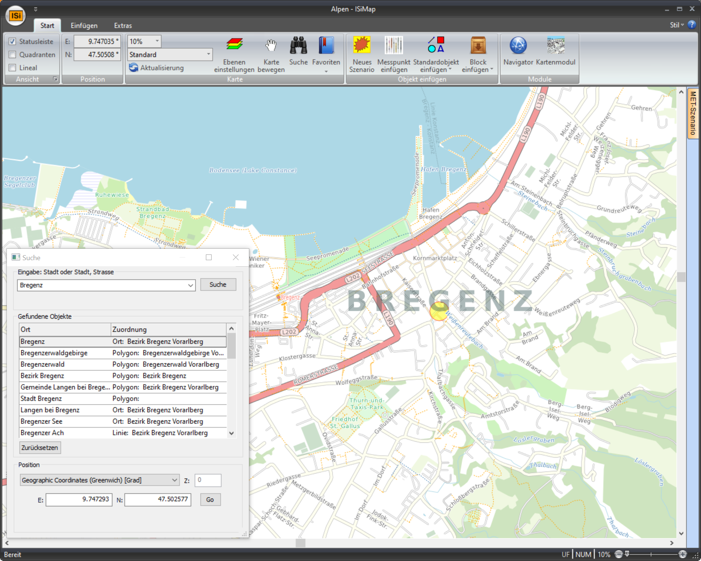Expand the Favoriten dropdown arrow
This screenshot has width=701, height=561.
click(326, 71)
